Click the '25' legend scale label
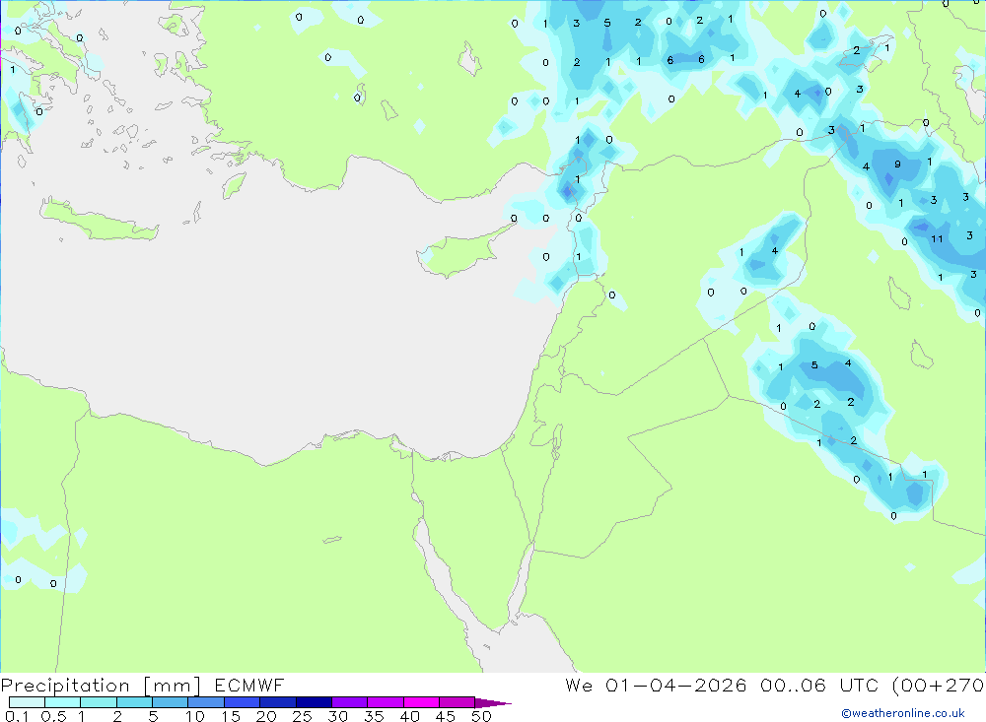 point(303,716)
